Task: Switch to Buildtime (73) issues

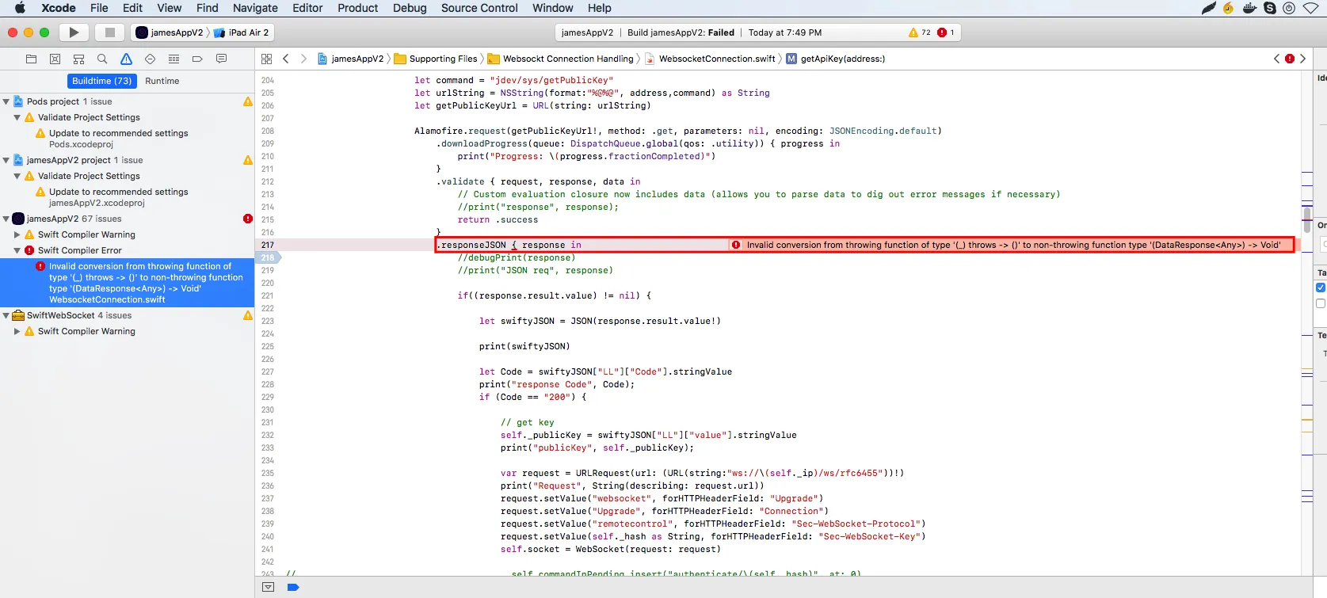Action: coord(102,81)
